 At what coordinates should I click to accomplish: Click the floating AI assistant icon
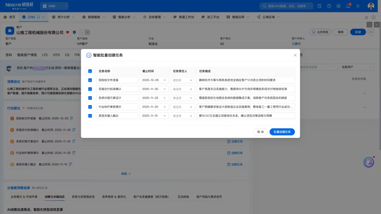click(369, 162)
